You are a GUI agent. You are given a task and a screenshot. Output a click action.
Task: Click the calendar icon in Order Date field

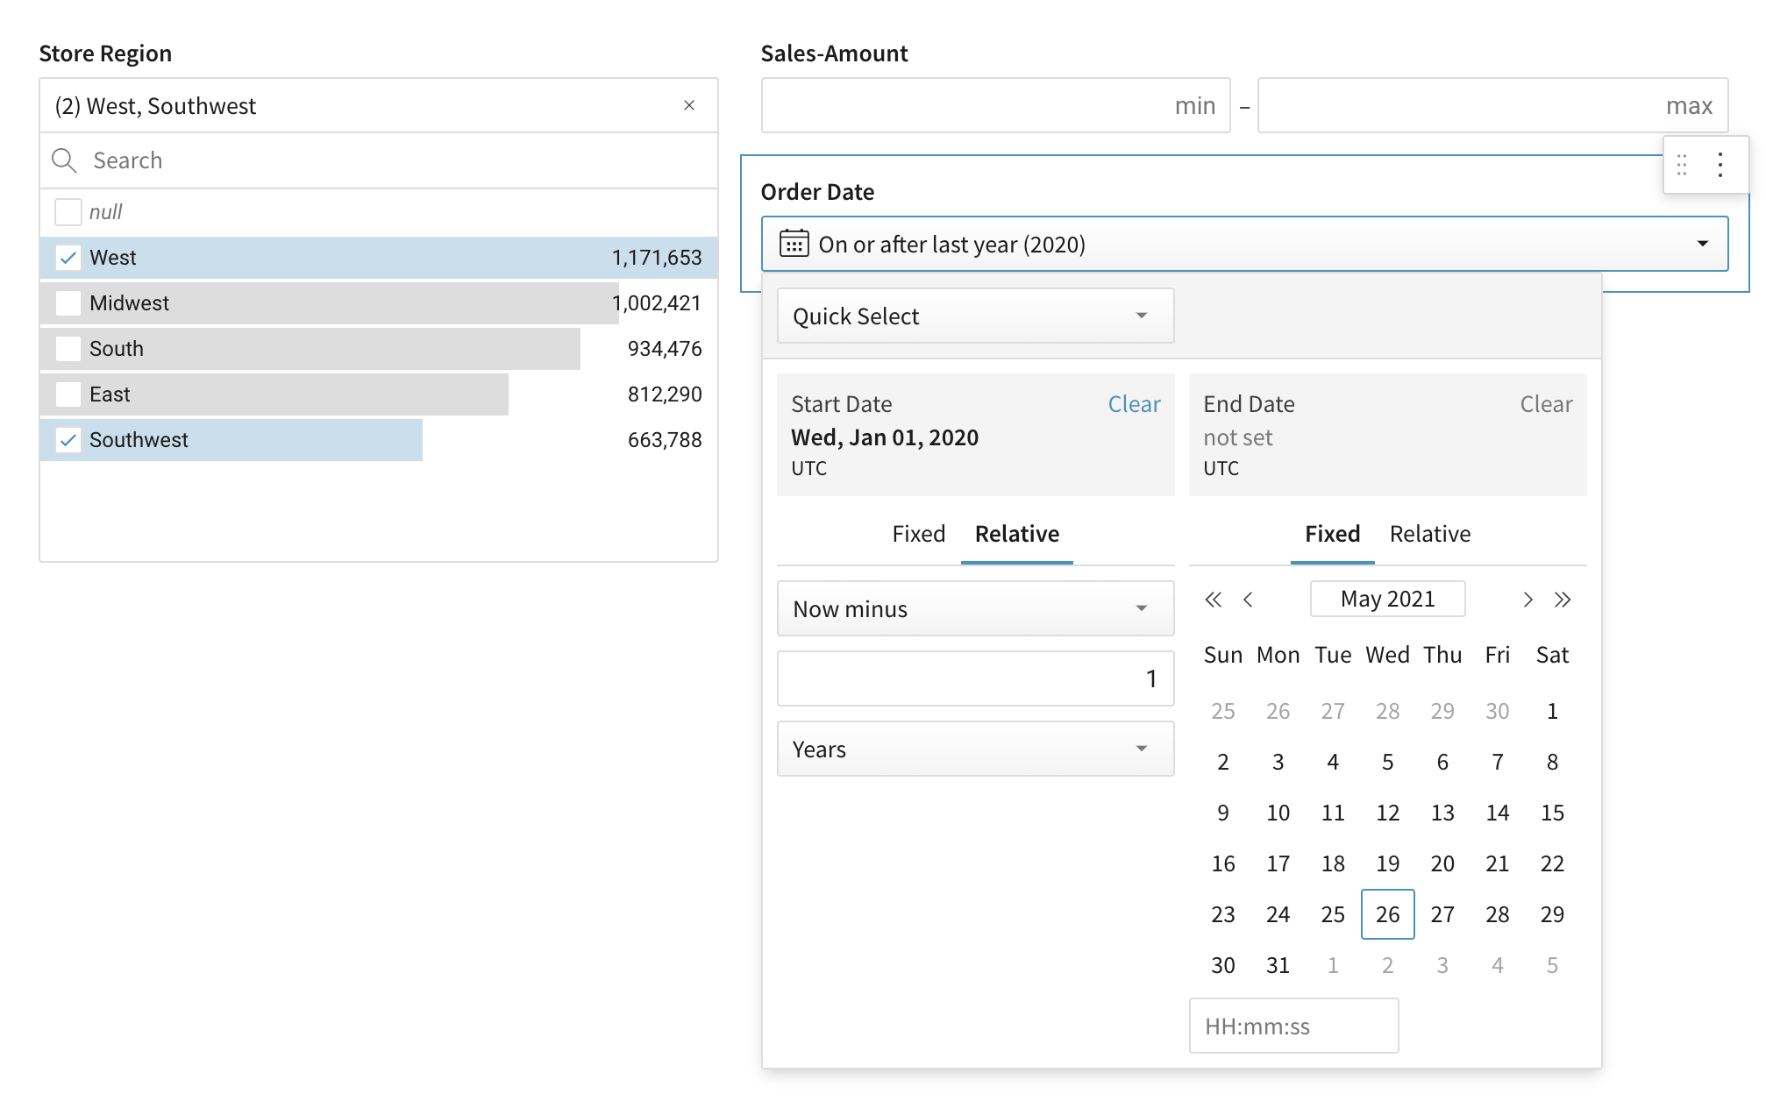(794, 244)
